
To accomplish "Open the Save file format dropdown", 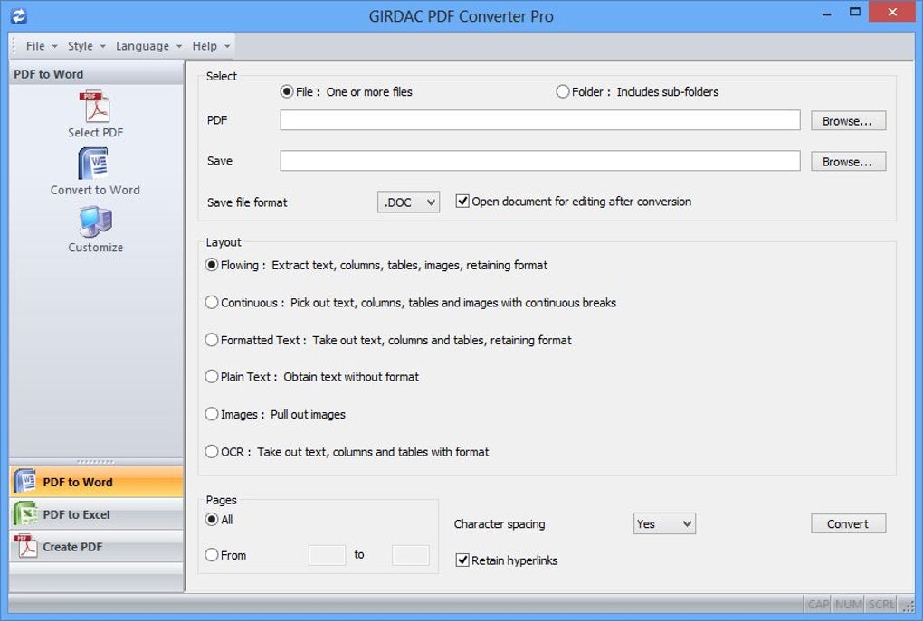I will (408, 202).
